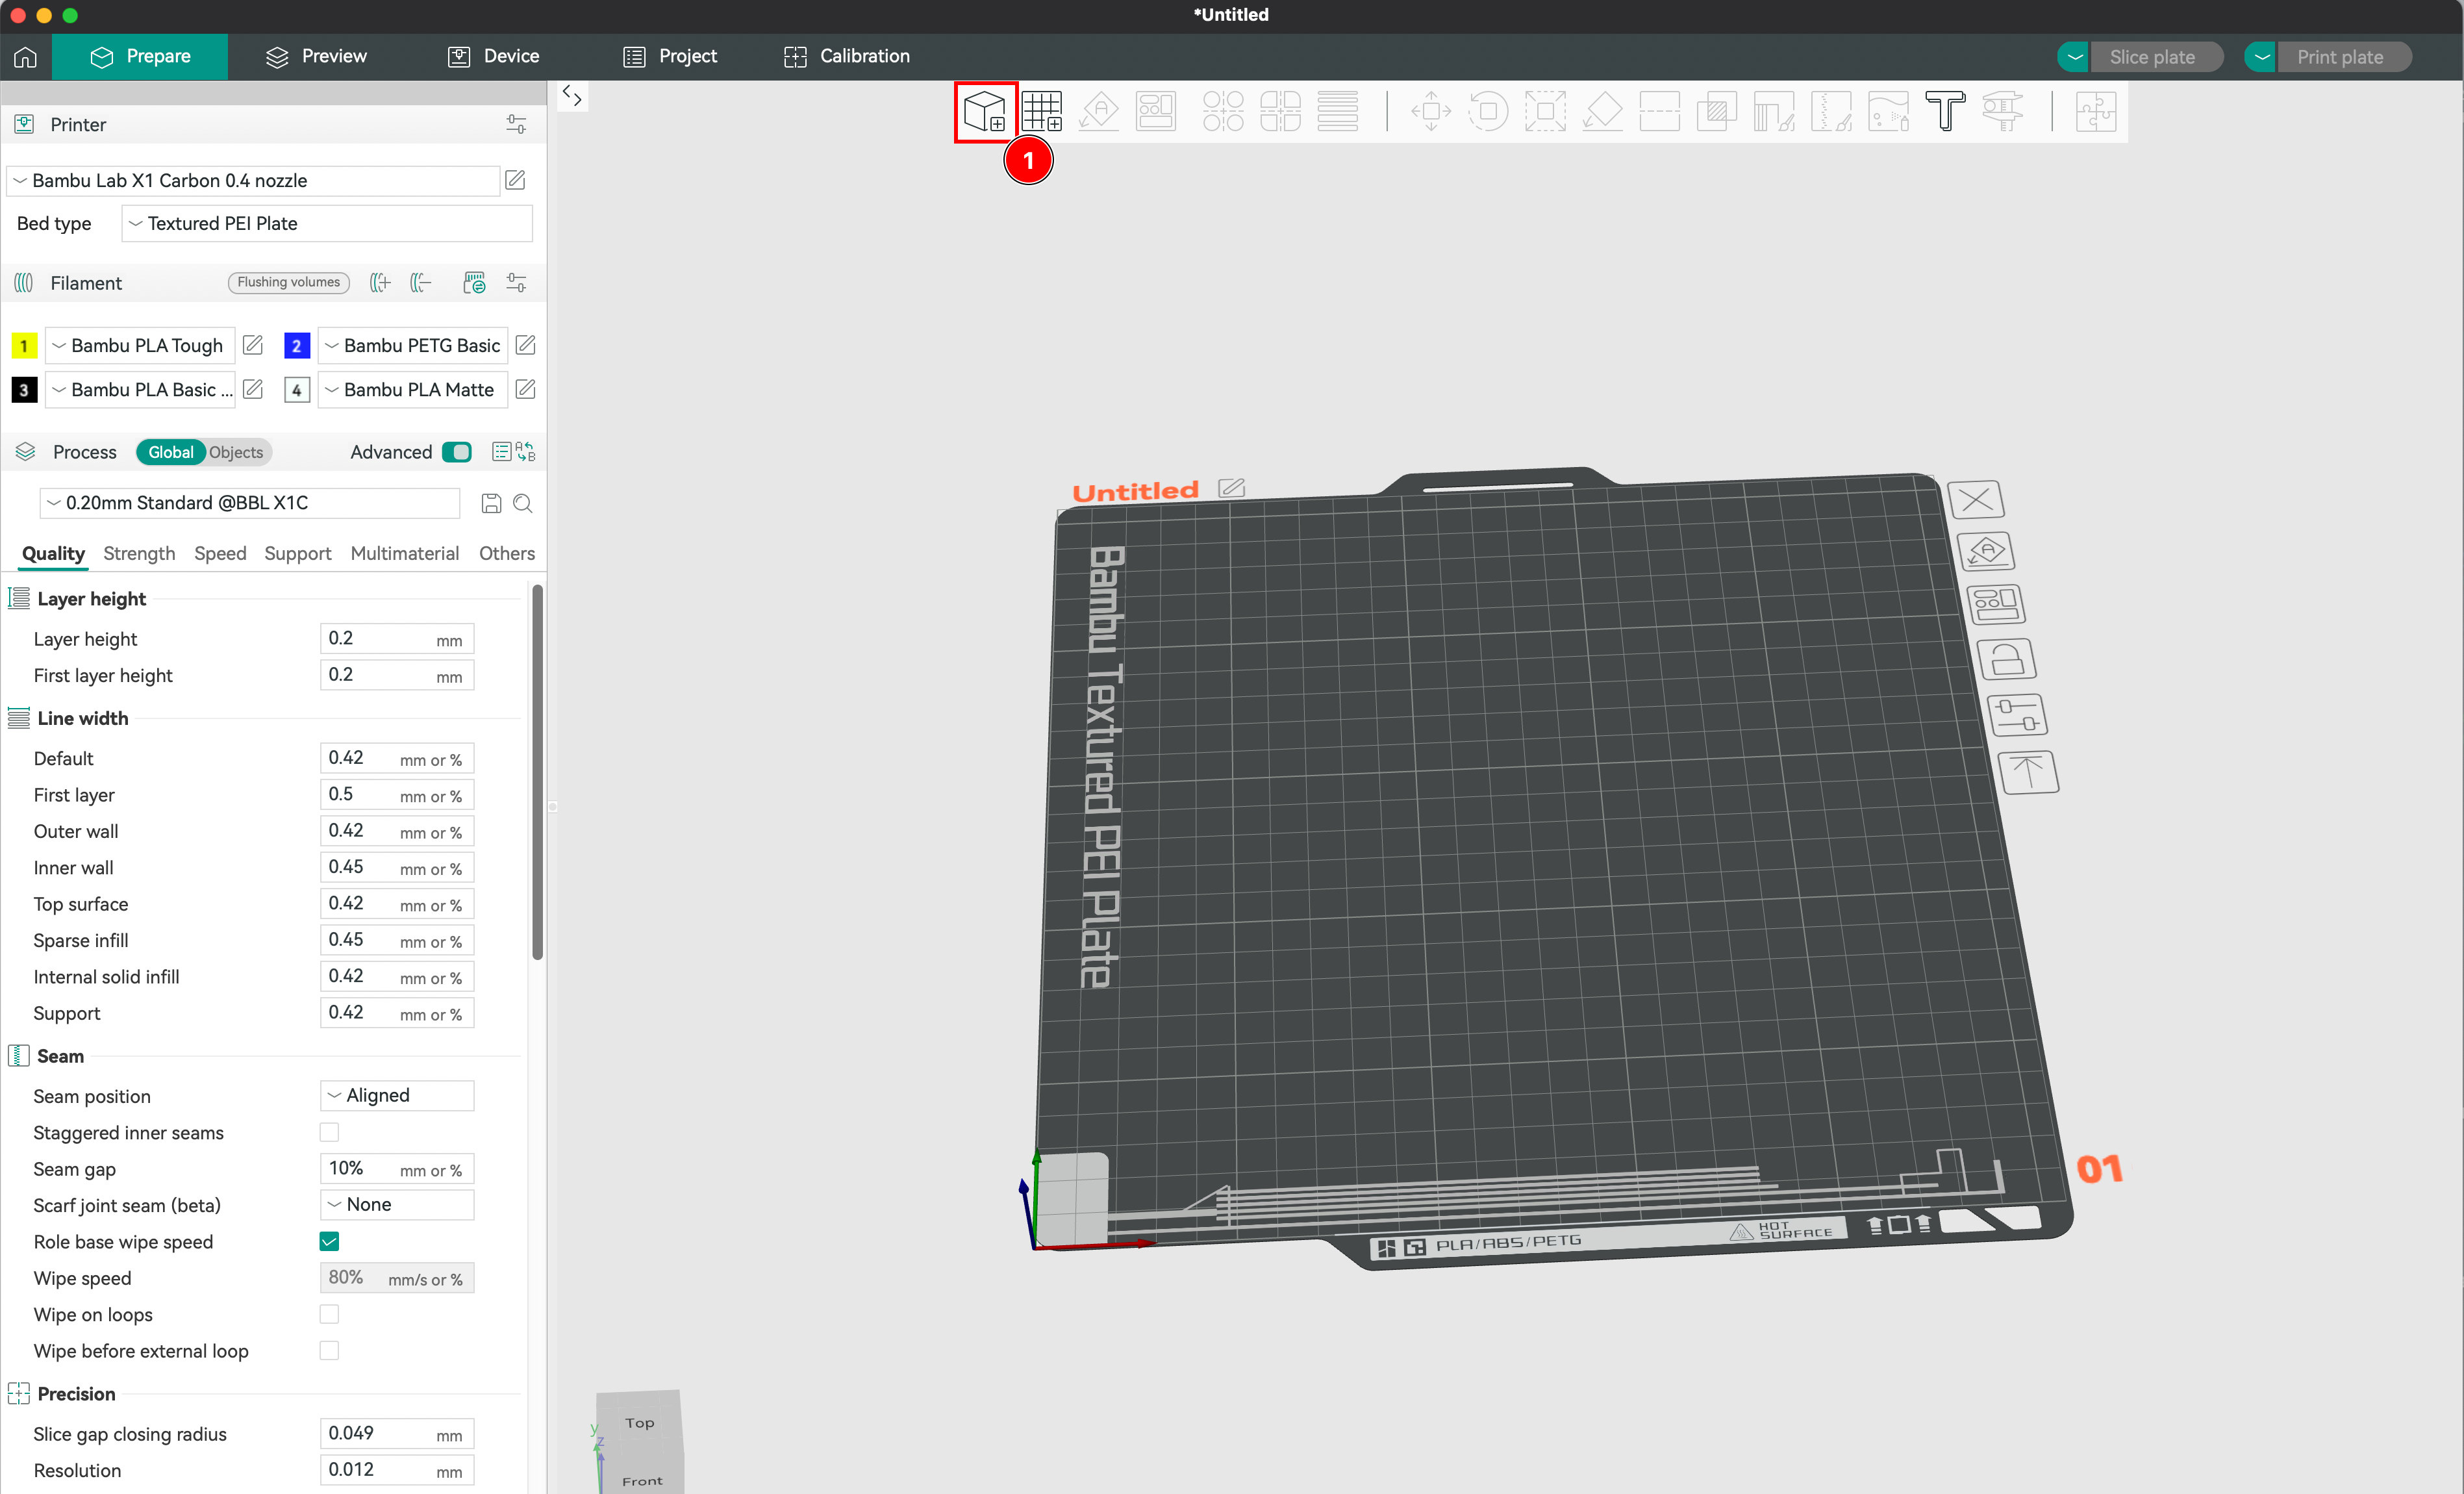Open the Calibration tab

pos(846,56)
